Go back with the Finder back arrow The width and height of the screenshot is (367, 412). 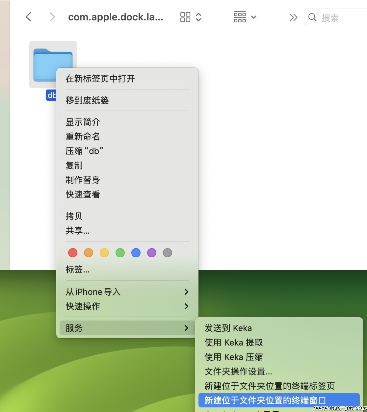tap(29, 17)
